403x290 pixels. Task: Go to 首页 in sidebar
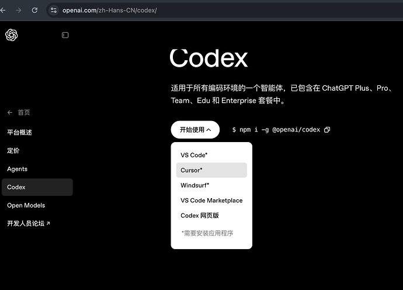tap(24, 112)
